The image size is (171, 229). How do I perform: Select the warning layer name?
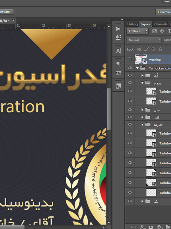coord(155,60)
